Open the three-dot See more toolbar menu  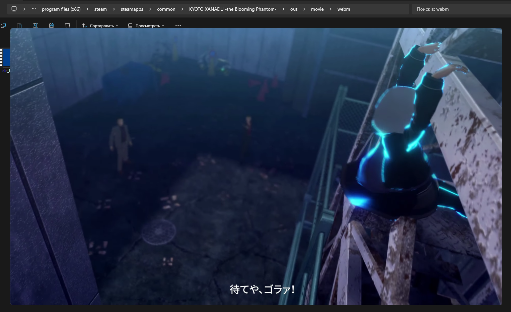tap(178, 25)
